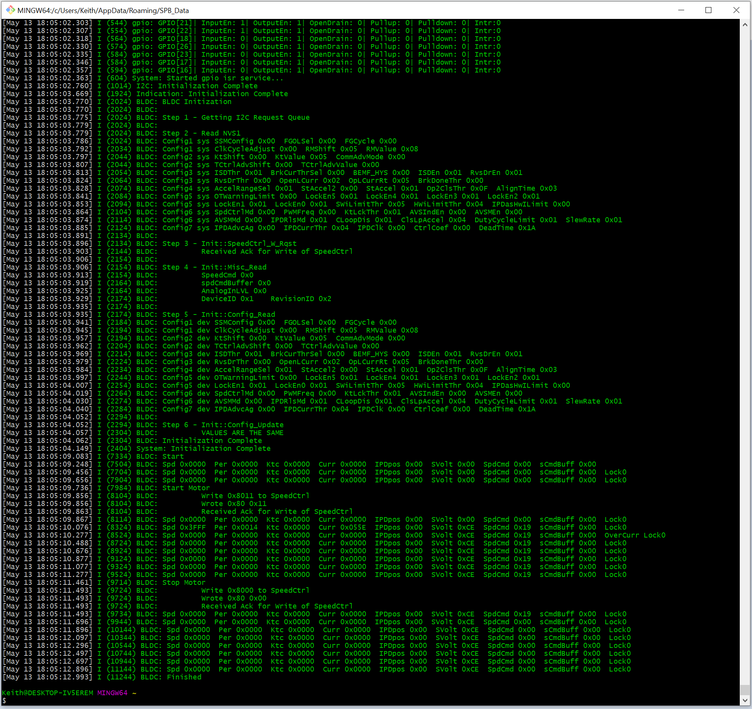
Task: Click the 'OverCurr Lock0' log entry
Action: tap(635, 535)
